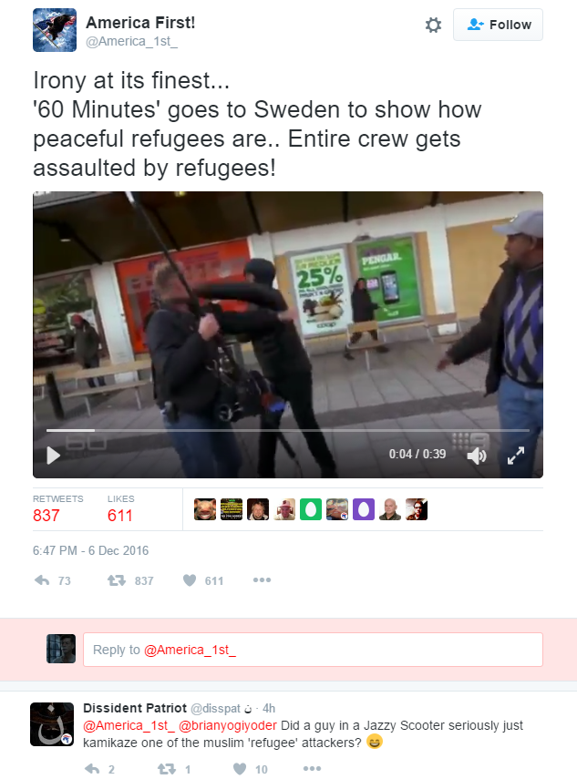Like Dissident Patriot's comment heart
The image size is (577, 779).
coord(240,769)
